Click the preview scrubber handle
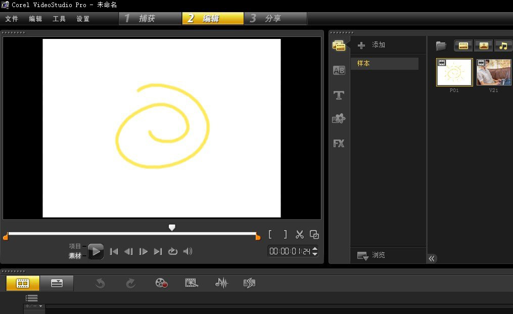Screen dimensions: 513x314 (172, 228)
